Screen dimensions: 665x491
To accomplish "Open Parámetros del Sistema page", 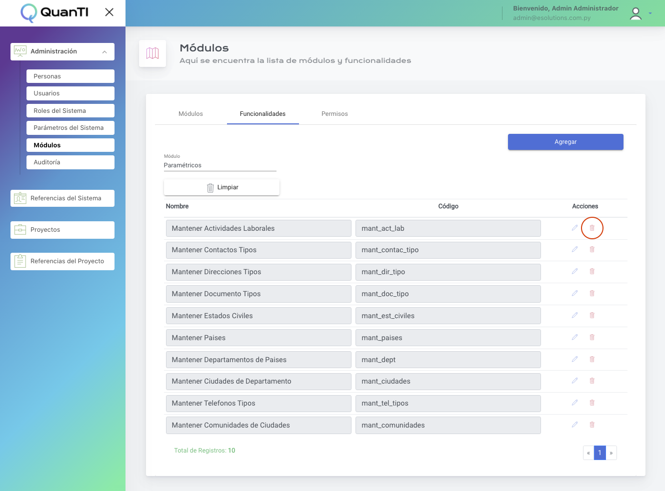I will coord(70,128).
